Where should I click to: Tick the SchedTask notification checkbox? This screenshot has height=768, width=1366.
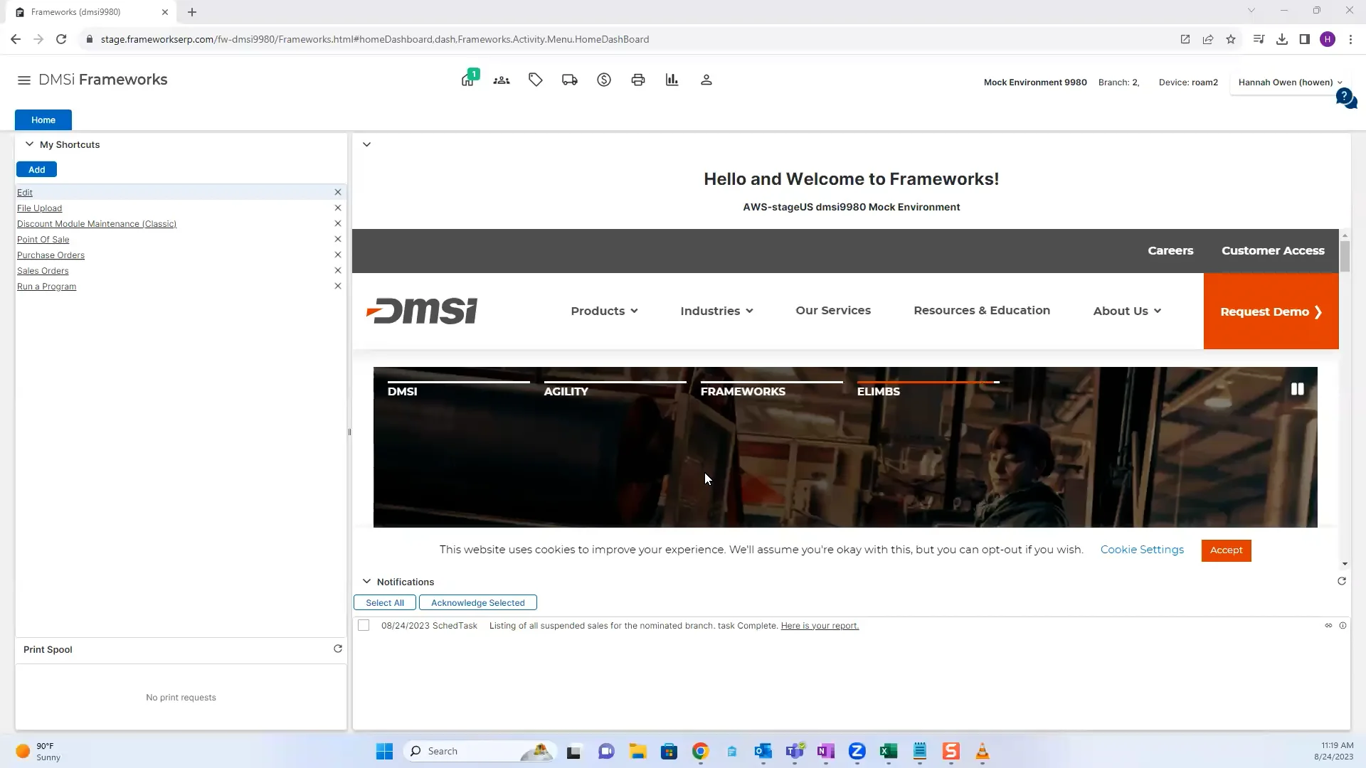(x=364, y=626)
